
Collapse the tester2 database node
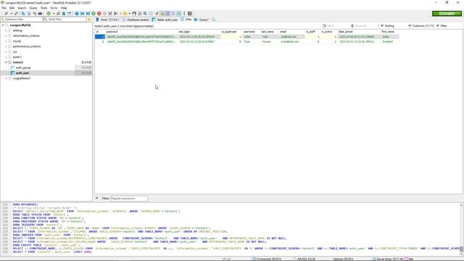(6, 62)
